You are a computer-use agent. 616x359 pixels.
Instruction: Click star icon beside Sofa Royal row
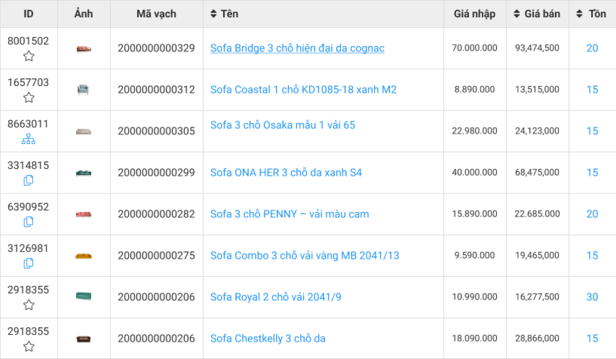coord(29,305)
